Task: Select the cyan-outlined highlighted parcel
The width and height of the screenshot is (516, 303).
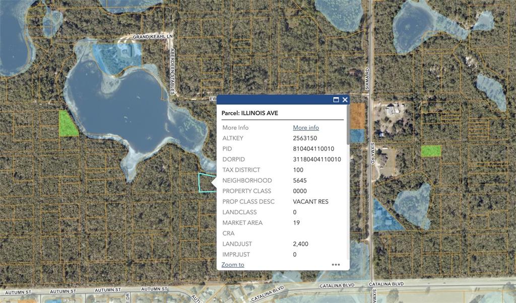Action: pyautogui.click(x=206, y=183)
